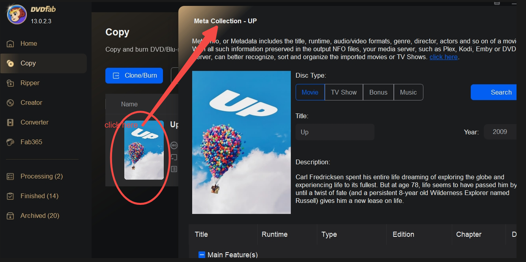Click the 'Copy' page heading
Viewport: 526px width, 262px height.
(x=117, y=32)
